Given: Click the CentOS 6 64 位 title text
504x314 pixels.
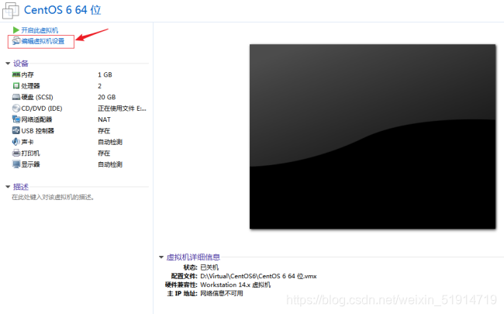Looking at the screenshot, I should [62, 10].
